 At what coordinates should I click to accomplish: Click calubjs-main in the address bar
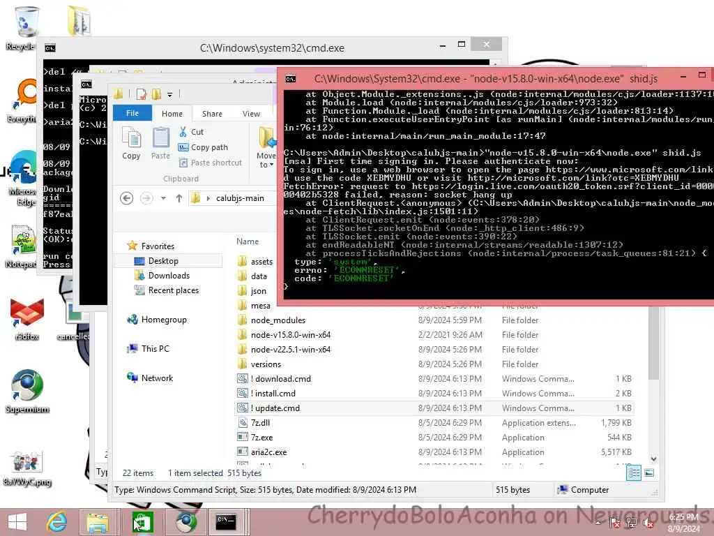click(x=240, y=198)
